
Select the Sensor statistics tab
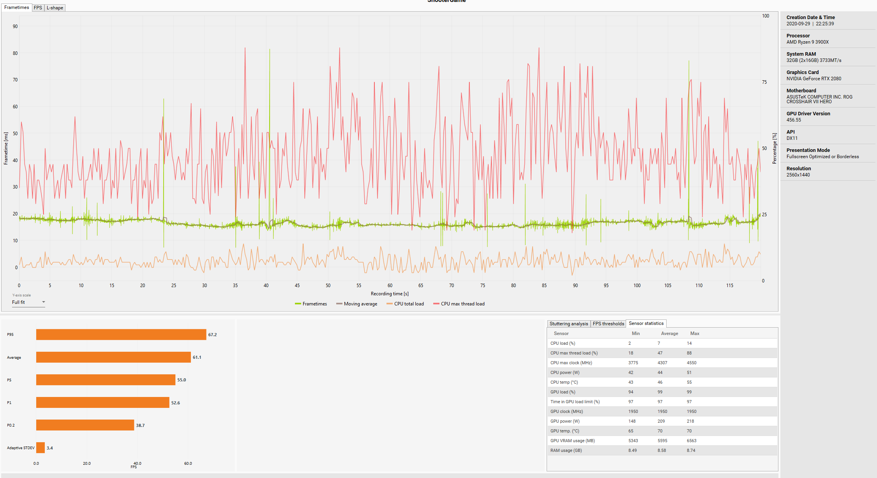coord(646,323)
